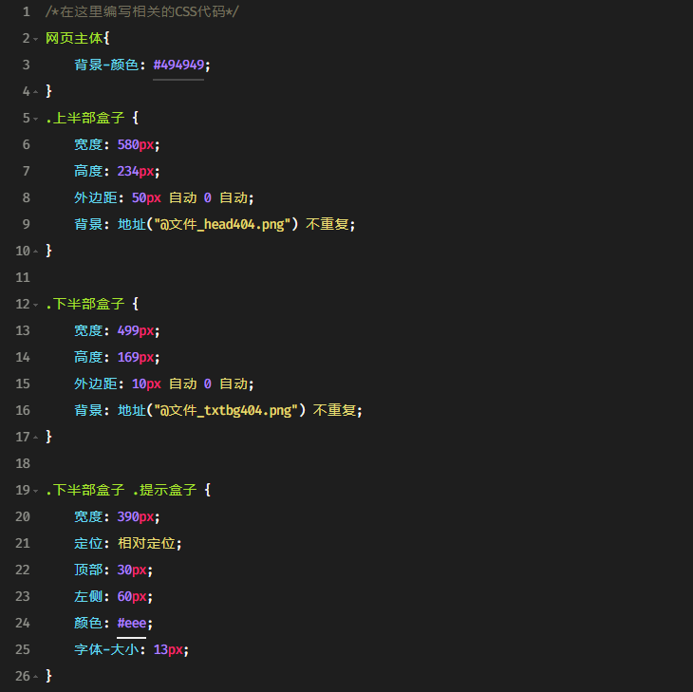Fold the .提示盒子 rule at line 19
Viewport: 693px width, 692px height.
(36, 491)
